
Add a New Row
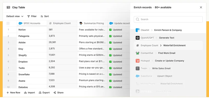pyautogui.click(x=13, y=93)
